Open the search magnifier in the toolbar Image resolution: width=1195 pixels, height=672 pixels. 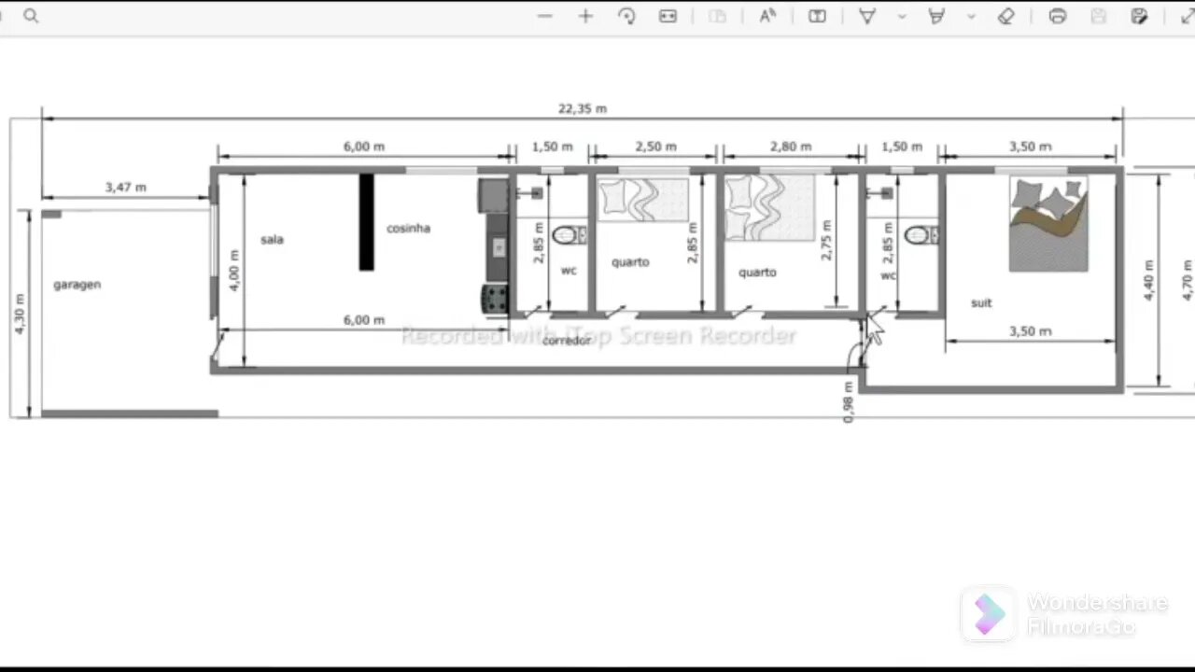(x=31, y=16)
